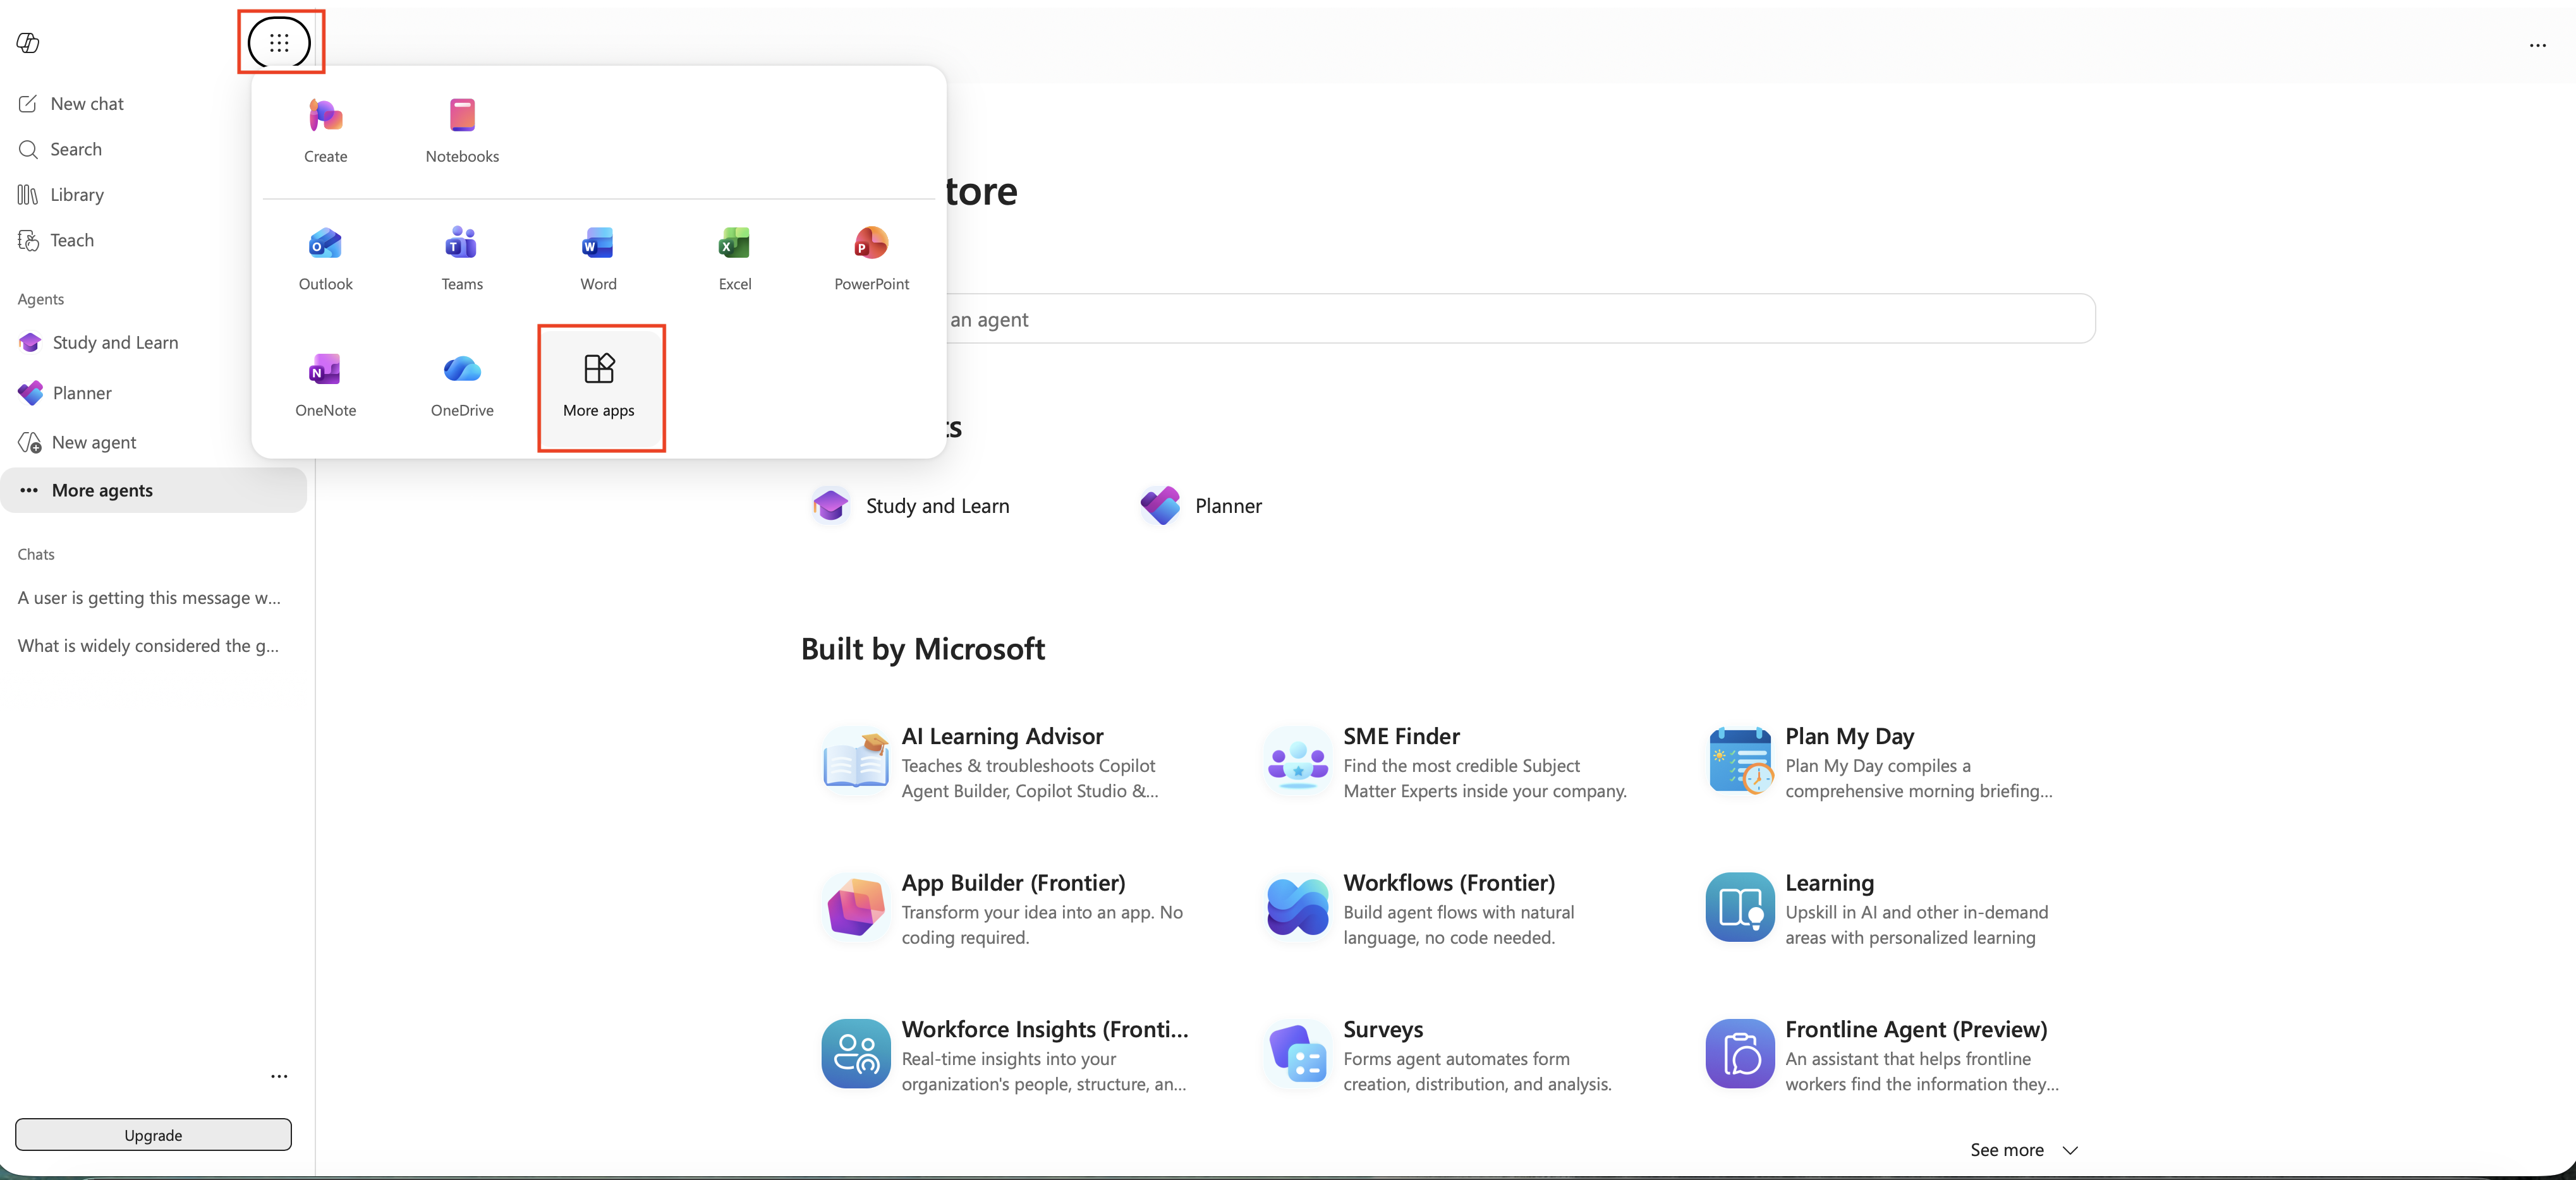Viewport: 2576px width, 1180px height.
Task: Click the More apps tile
Action: (599, 387)
